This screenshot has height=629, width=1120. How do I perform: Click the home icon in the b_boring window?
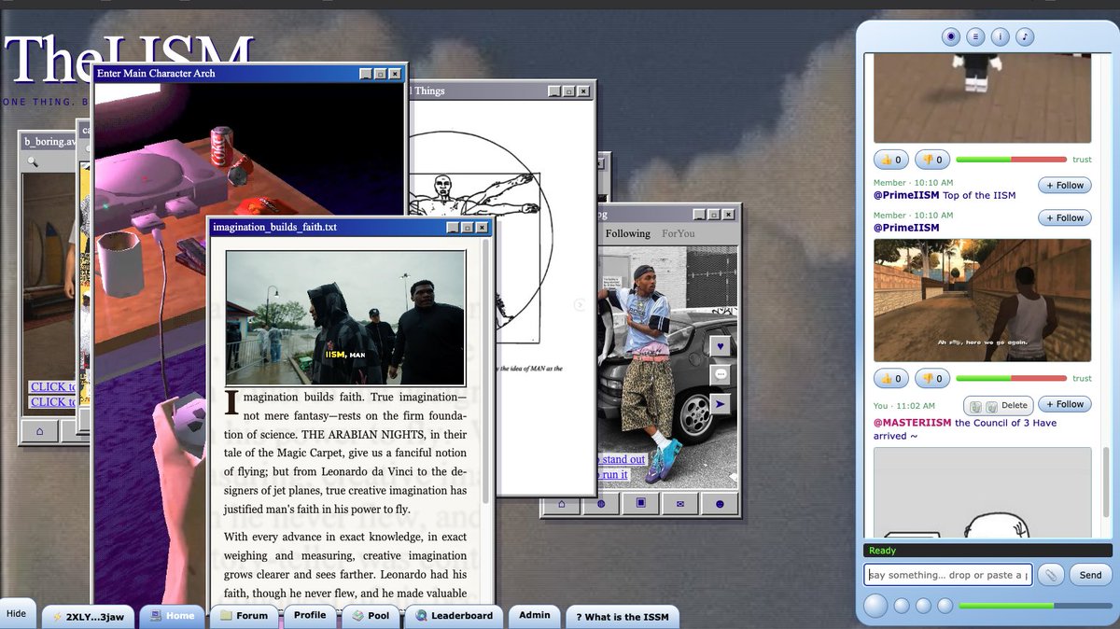(x=39, y=431)
